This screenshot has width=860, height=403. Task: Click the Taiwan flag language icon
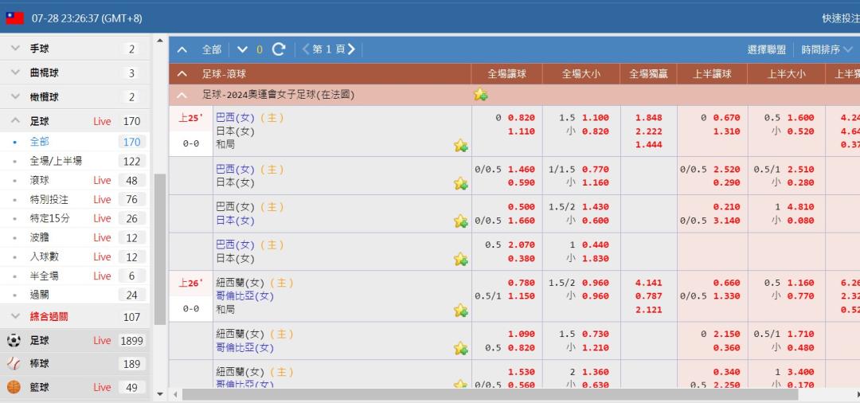coord(15,18)
